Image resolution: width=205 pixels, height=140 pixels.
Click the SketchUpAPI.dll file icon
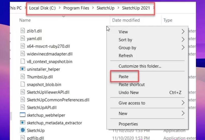23,107
